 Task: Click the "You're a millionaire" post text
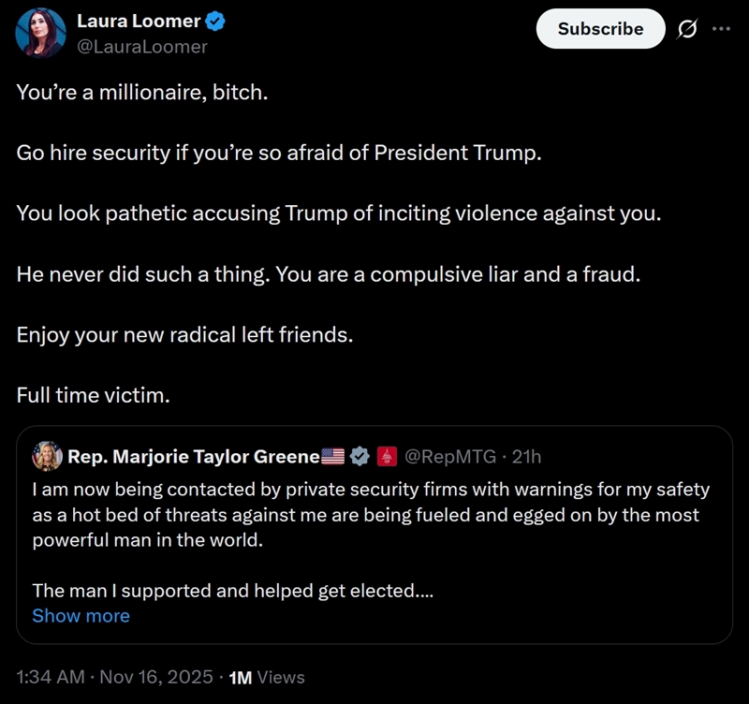[x=142, y=95]
